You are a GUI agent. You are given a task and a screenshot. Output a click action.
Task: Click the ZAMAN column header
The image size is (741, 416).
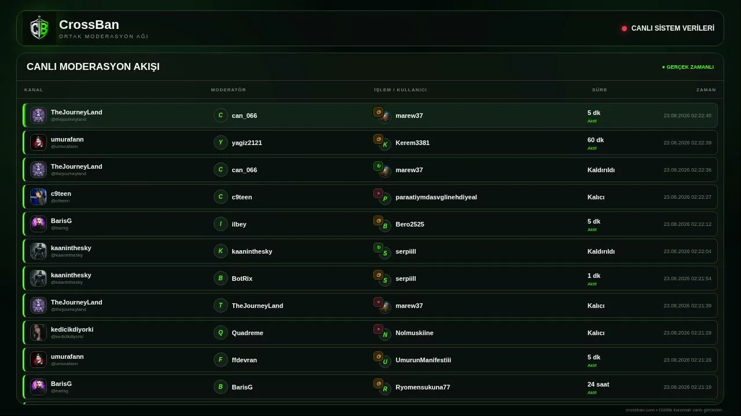(x=706, y=90)
